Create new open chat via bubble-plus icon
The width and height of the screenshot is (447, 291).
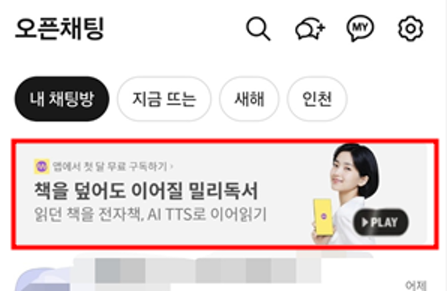pos(310,29)
